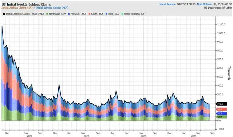Click the red South legend swatch
The width and height of the screenshot is (233, 137).
point(90,14)
